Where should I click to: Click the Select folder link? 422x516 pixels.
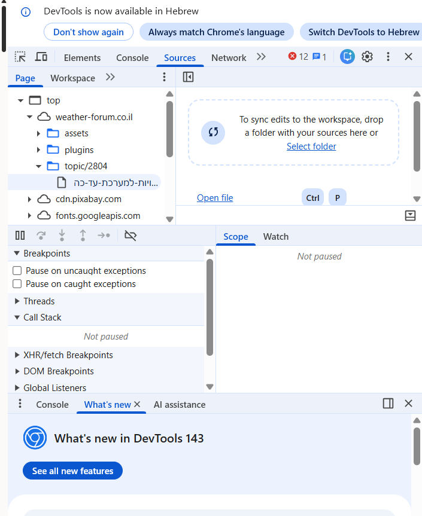click(311, 146)
